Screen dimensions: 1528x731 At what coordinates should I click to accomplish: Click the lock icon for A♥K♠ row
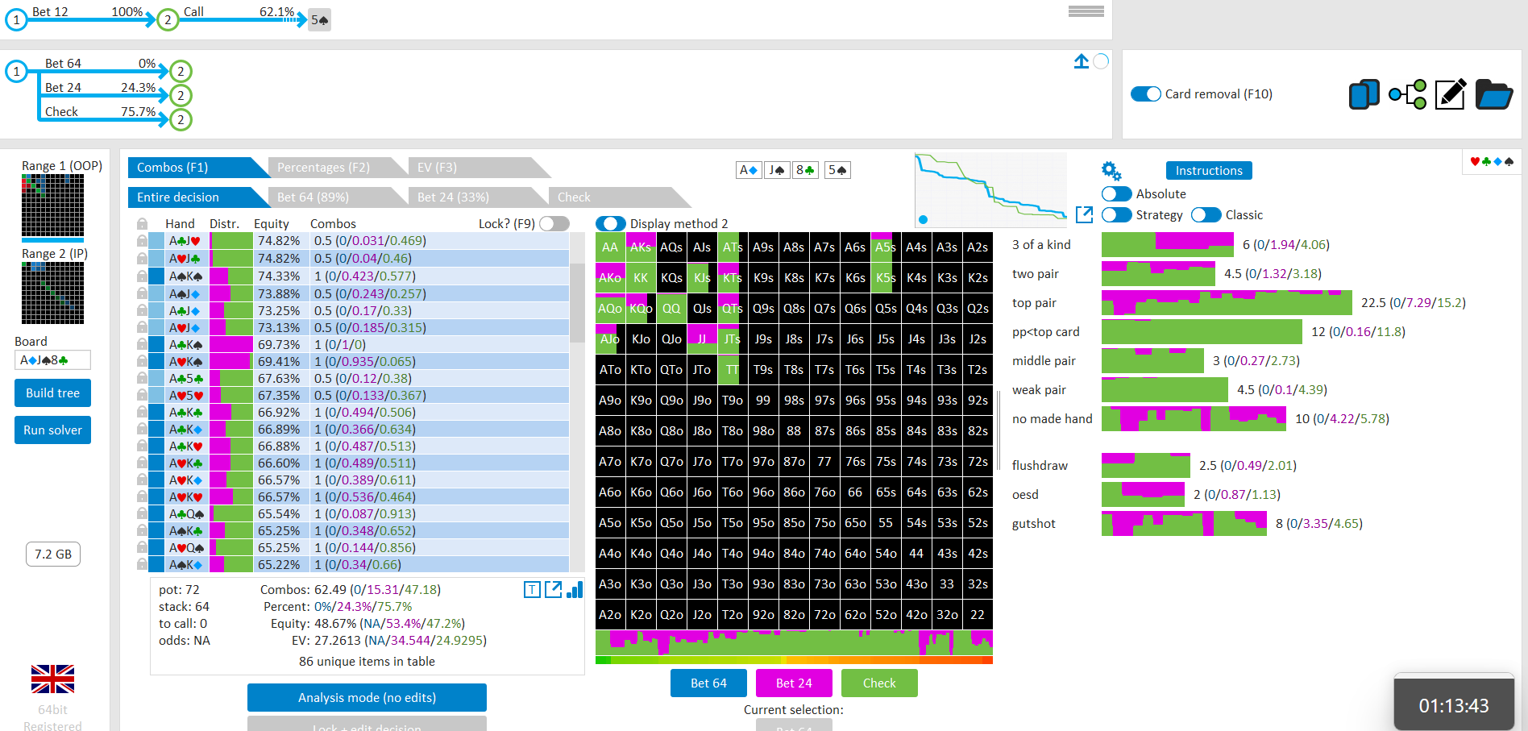pyautogui.click(x=142, y=362)
